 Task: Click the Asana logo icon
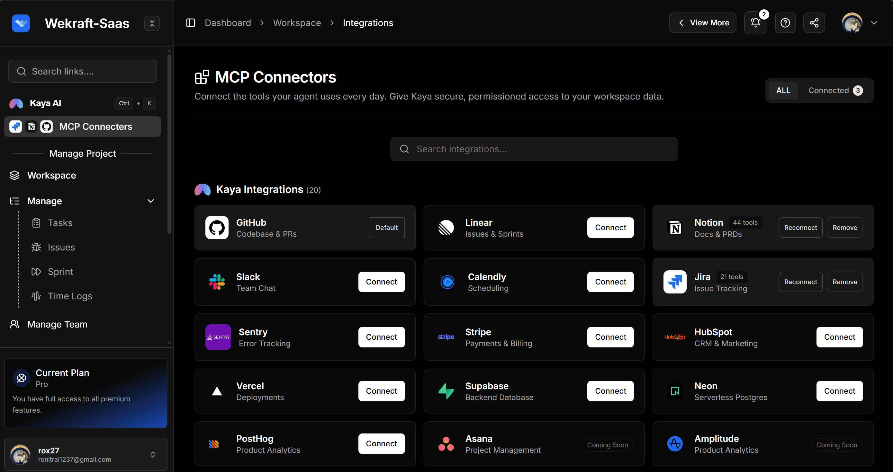(446, 444)
